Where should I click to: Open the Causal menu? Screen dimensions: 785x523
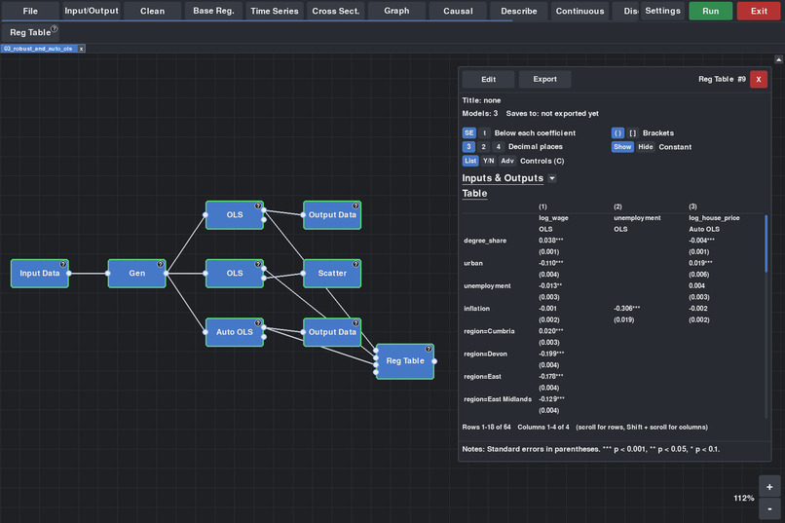[458, 11]
